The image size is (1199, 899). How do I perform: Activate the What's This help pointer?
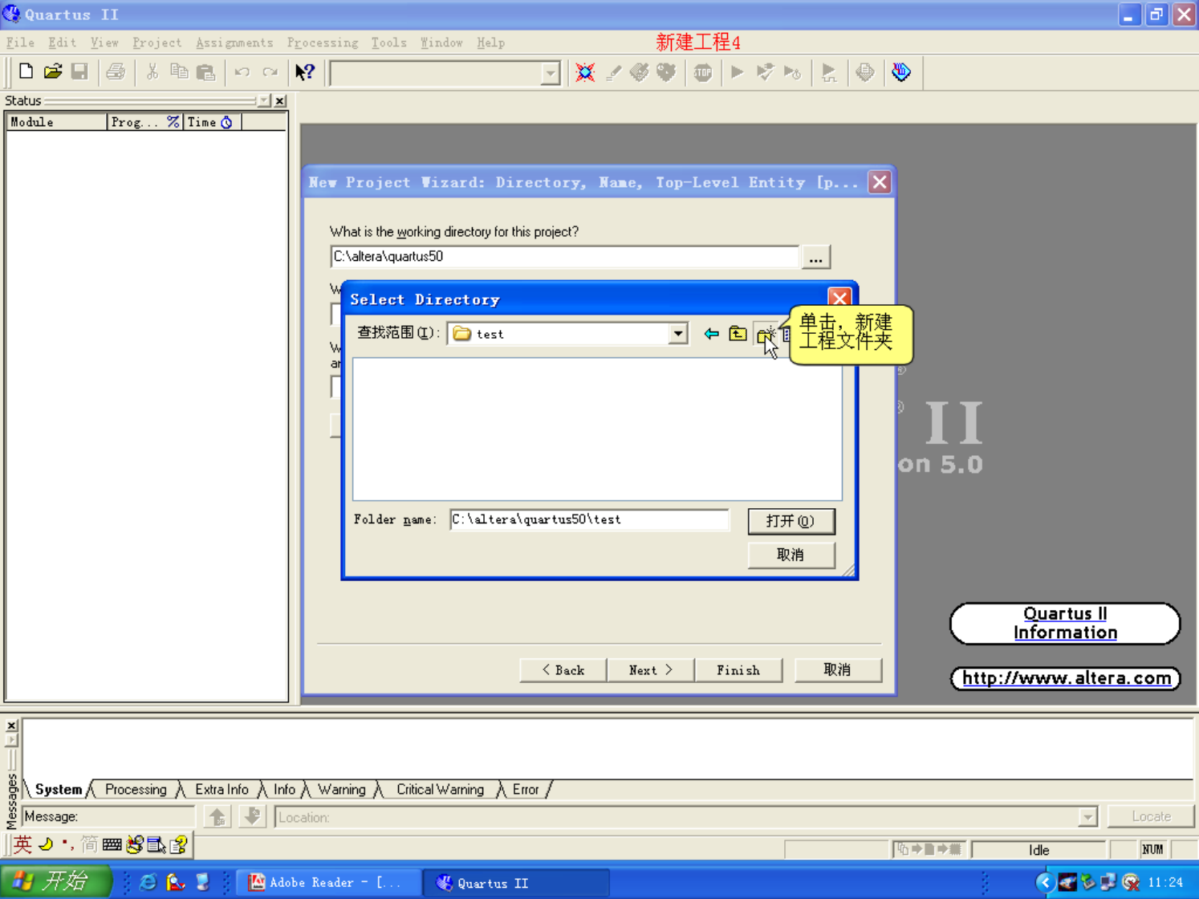305,72
